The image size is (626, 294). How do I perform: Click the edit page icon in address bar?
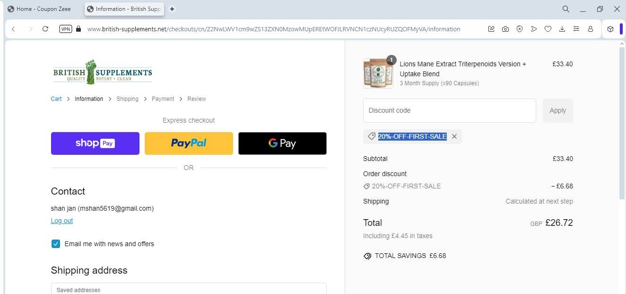[x=491, y=29]
